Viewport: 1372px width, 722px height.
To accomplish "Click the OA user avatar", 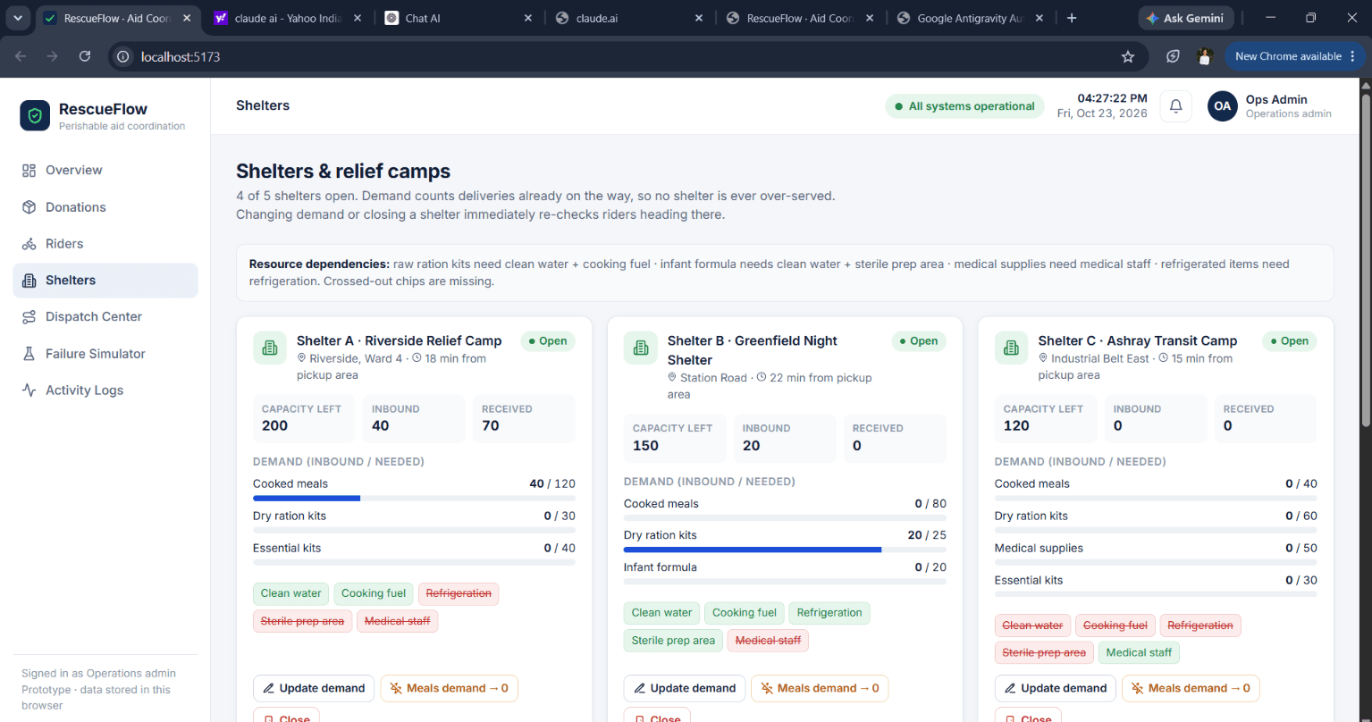I will [x=1222, y=105].
